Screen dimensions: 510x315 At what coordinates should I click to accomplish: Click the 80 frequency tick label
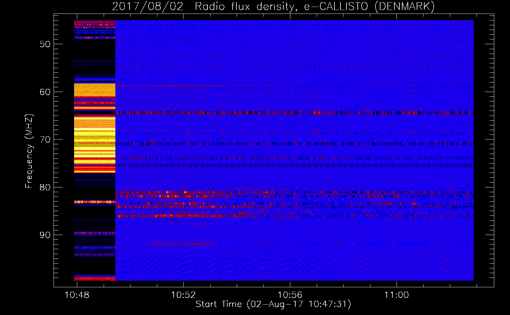(45, 187)
